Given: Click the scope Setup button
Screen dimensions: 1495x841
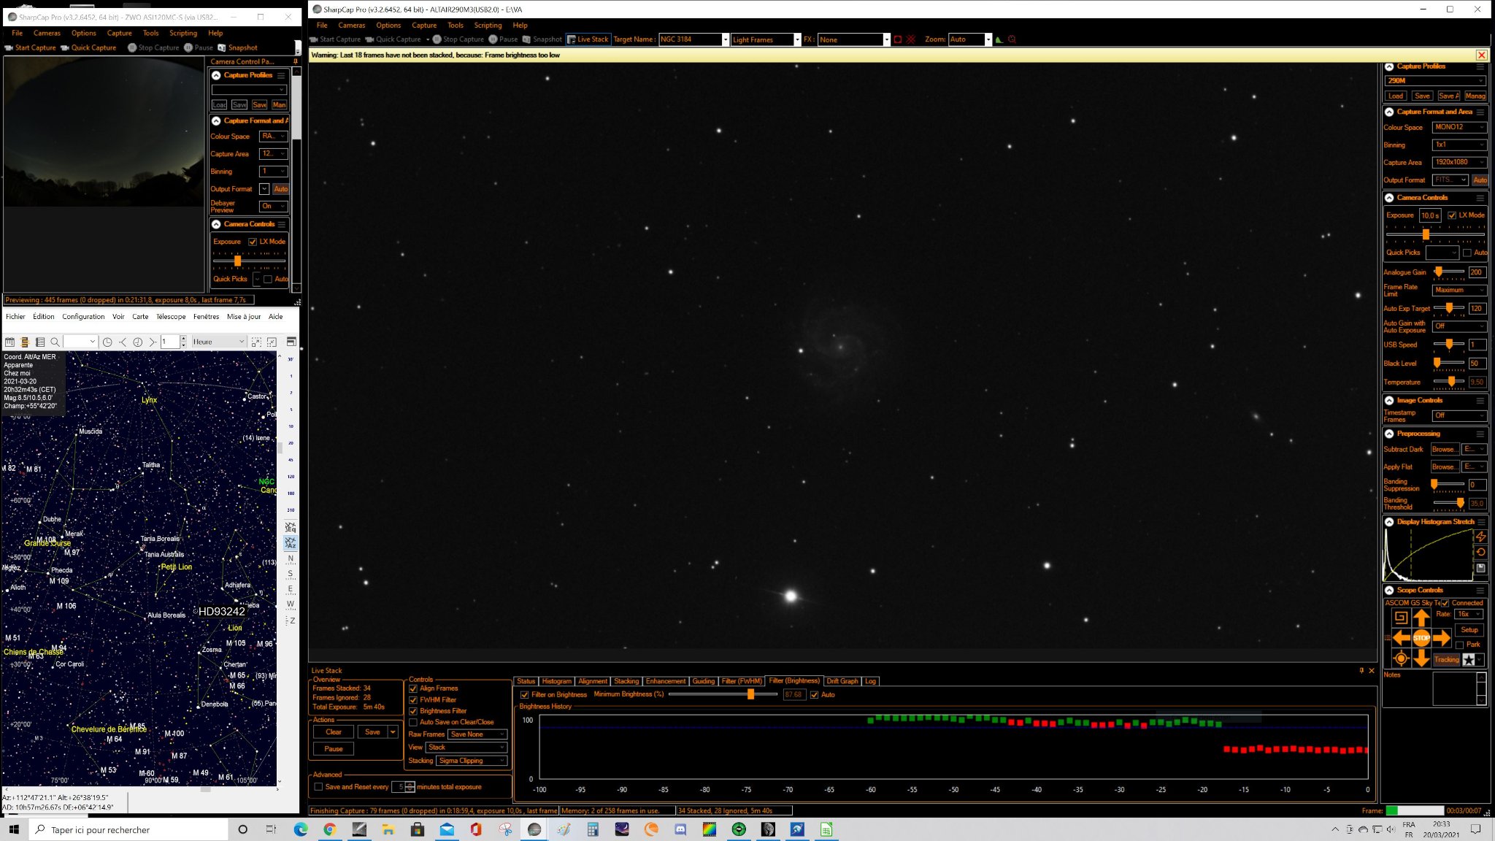Looking at the screenshot, I should [x=1469, y=630].
